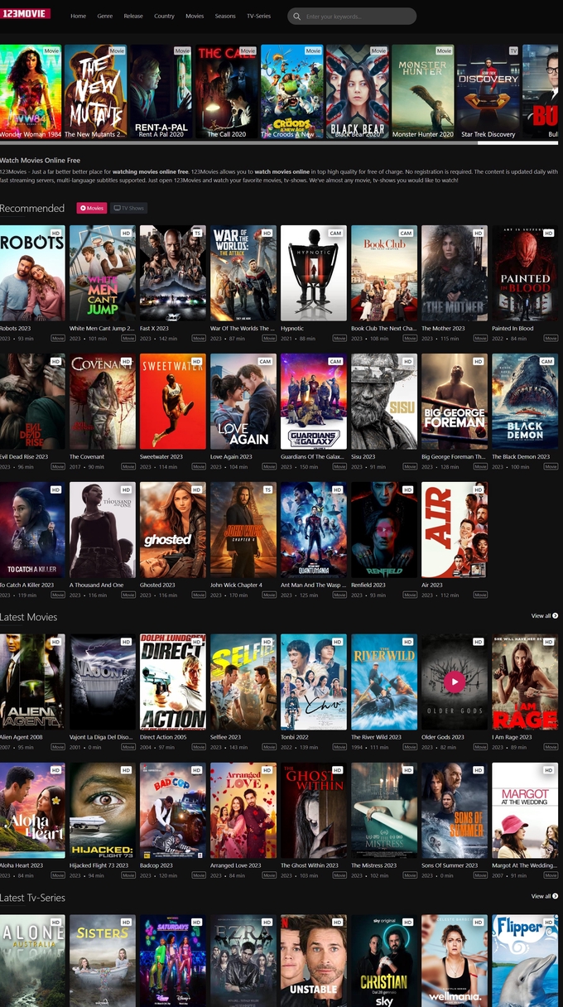Open The Covenant poster
Image resolution: width=563 pixels, height=1007 pixels.
tap(103, 402)
